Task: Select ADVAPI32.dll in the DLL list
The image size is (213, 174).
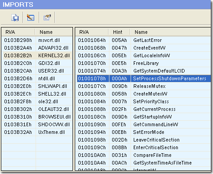Action: (37, 48)
